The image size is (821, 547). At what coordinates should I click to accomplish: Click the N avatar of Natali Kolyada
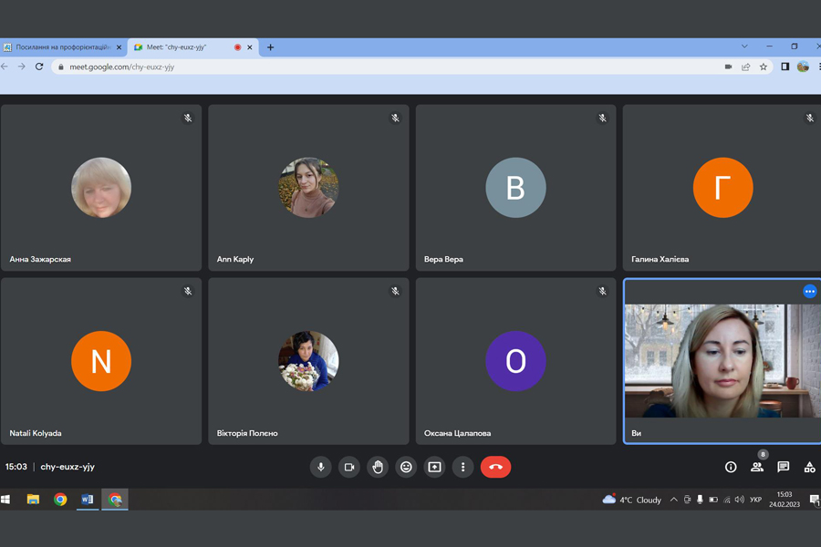click(101, 361)
